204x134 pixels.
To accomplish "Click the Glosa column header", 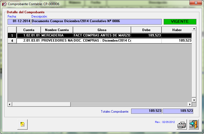I will [x=102, y=30].
